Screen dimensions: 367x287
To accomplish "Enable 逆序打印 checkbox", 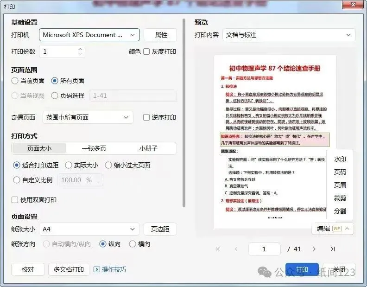I will tap(146, 117).
